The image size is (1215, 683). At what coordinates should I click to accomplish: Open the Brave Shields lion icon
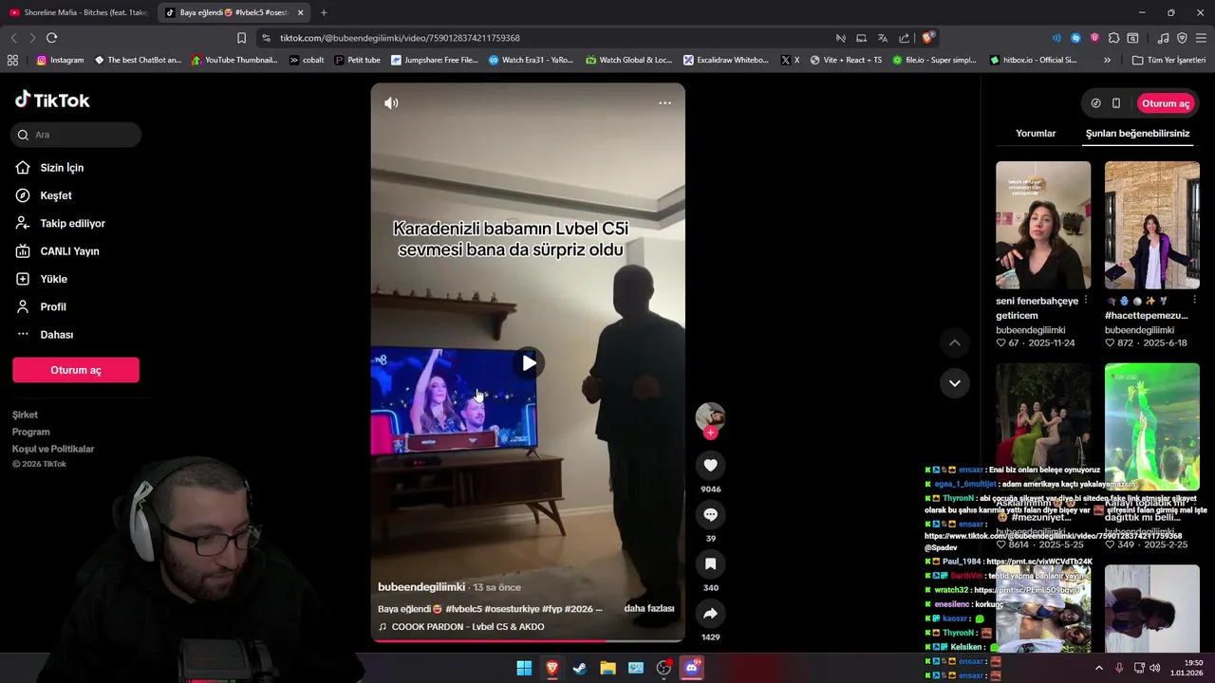point(927,38)
